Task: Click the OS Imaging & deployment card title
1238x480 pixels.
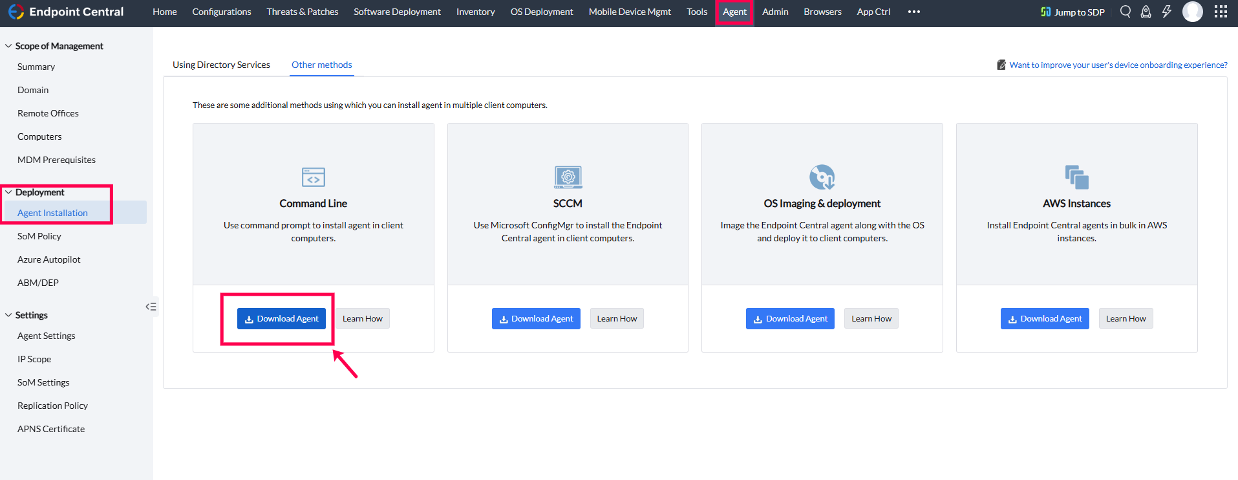Action: click(x=822, y=203)
